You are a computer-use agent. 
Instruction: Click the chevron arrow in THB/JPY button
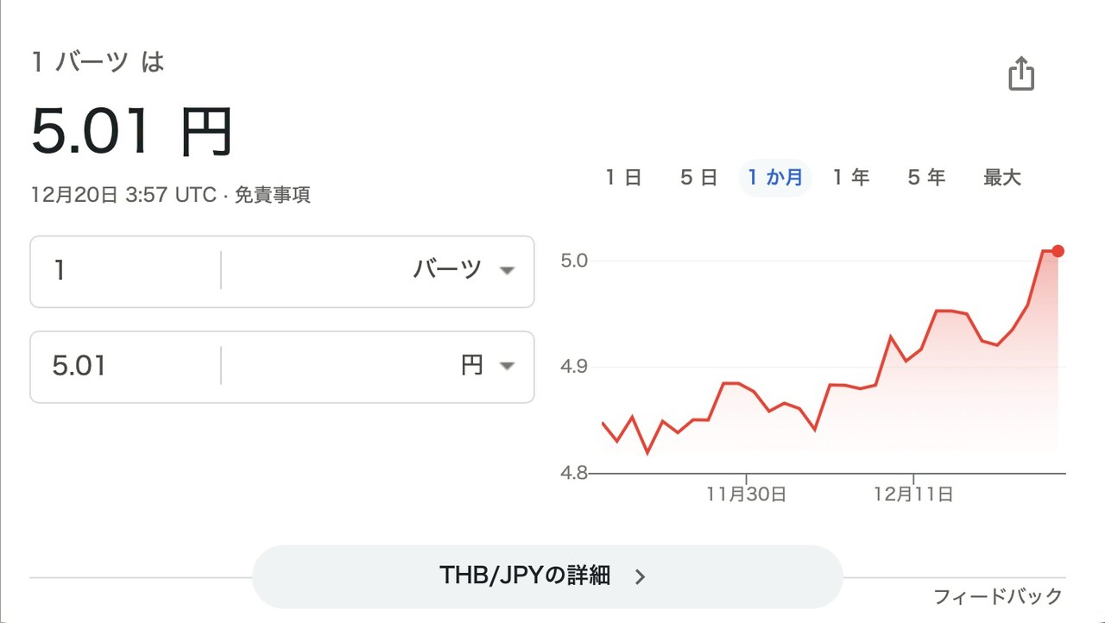[x=640, y=577]
